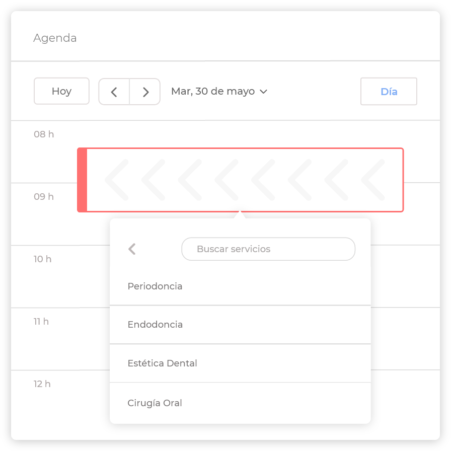
Task: Select the Periodoncia service
Action: (x=155, y=286)
